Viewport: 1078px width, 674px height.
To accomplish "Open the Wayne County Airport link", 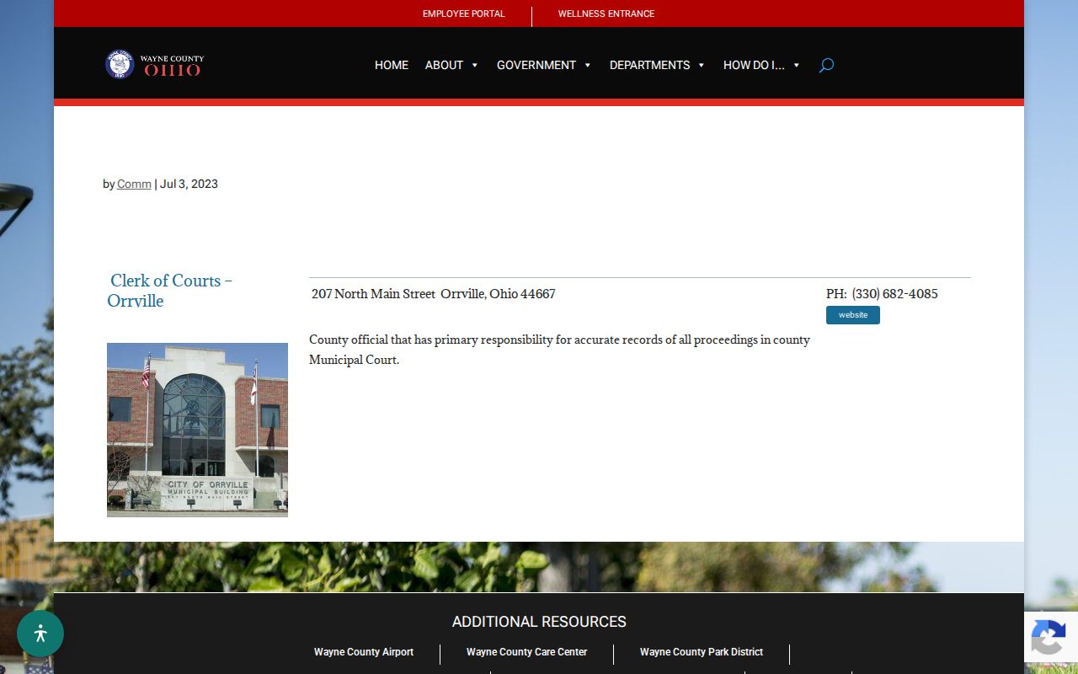I will (364, 652).
